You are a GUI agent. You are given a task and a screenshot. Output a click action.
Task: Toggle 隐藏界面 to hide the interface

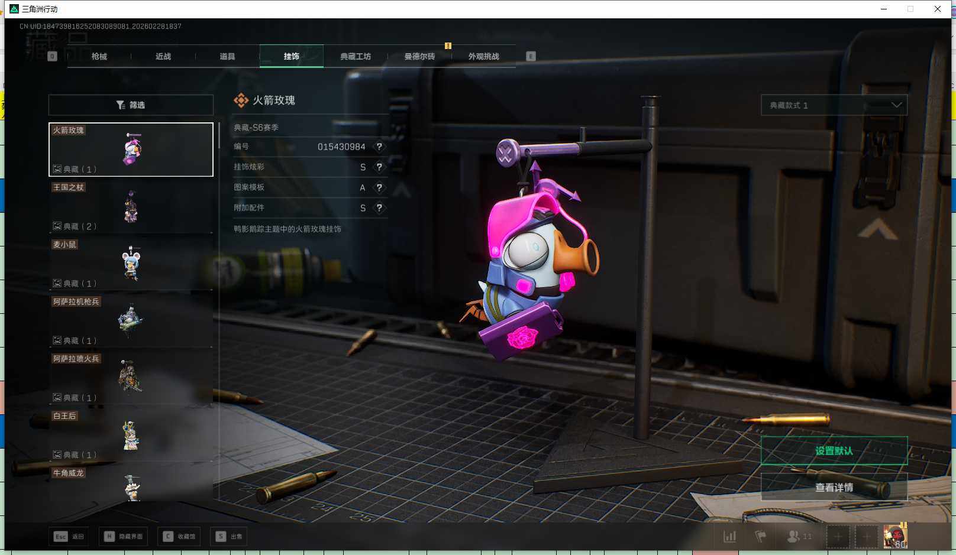pos(124,537)
